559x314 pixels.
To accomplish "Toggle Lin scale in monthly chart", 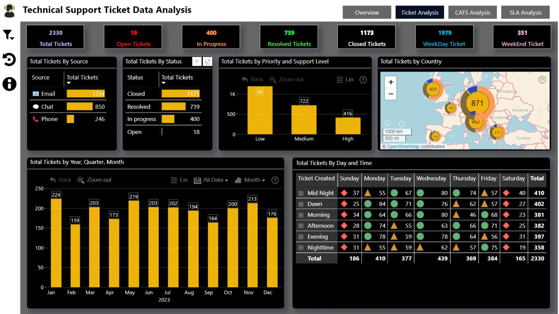I will 179,180.
